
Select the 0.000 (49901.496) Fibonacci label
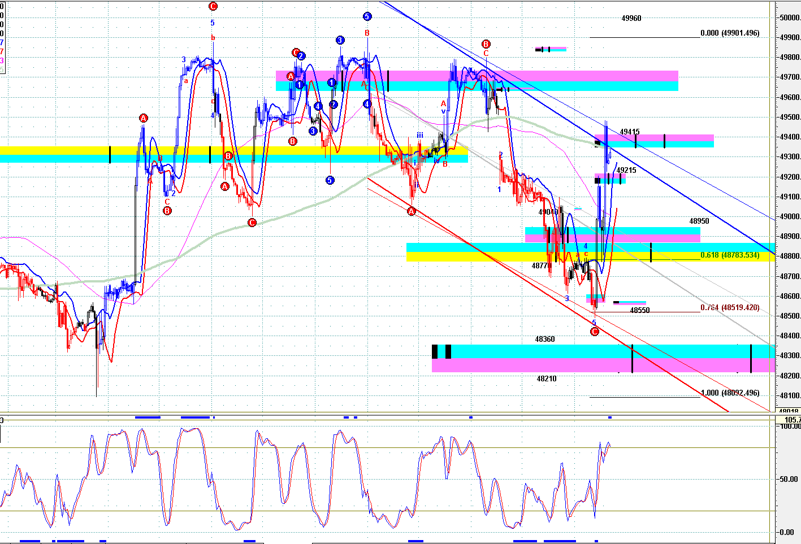click(730, 33)
